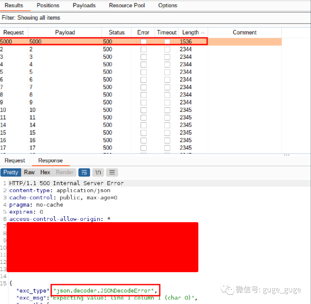Image resolution: width=311 pixels, height=304 pixels.
Task: Select the row with payload 2
Action: click(141, 49)
